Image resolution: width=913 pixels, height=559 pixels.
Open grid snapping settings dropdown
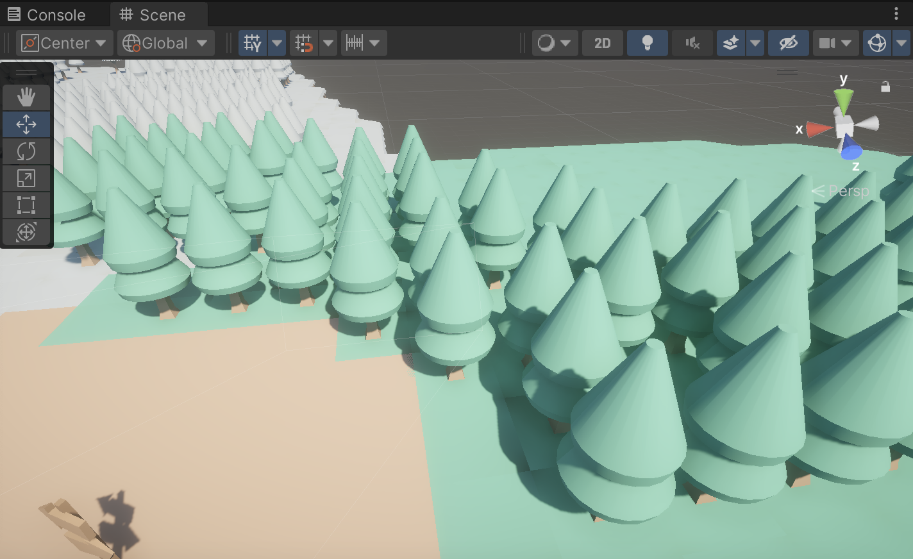point(328,43)
